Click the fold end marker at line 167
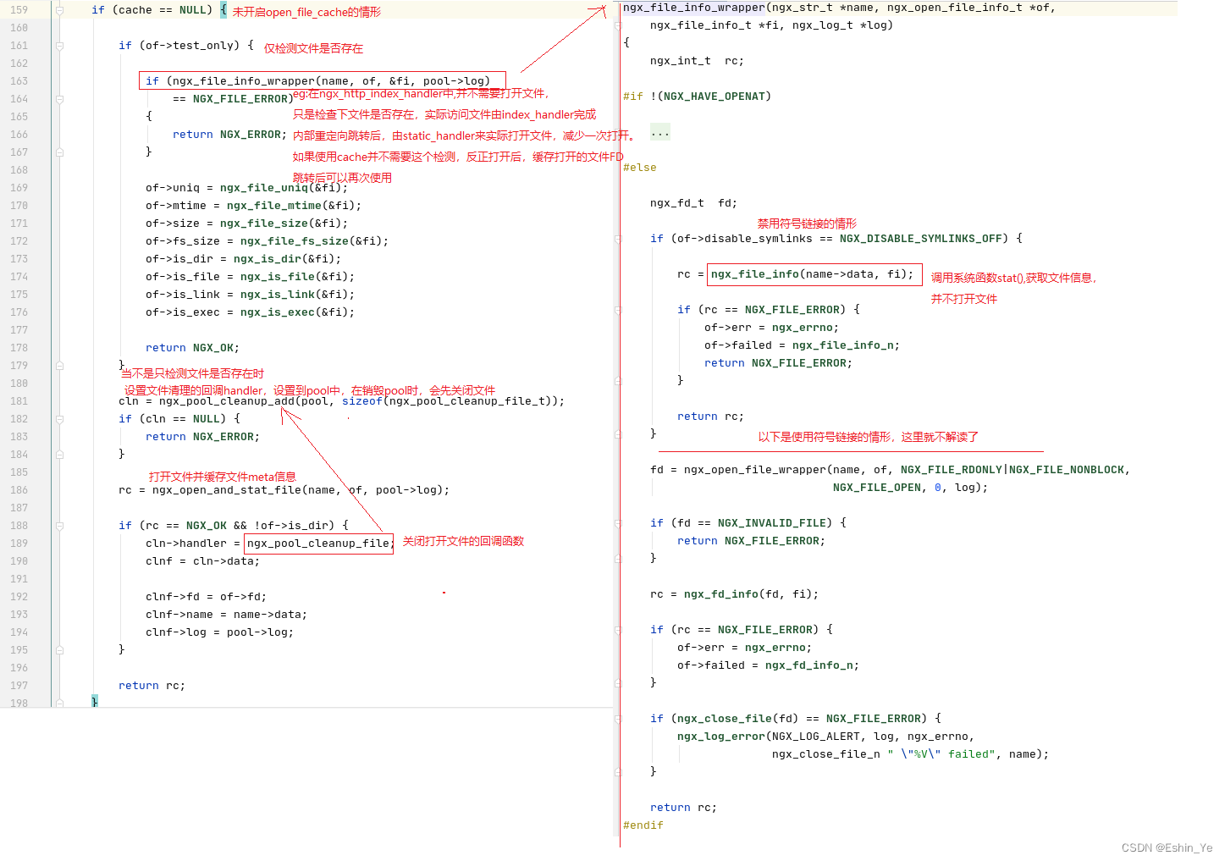The image size is (1225, 861). tap(59, 152)
